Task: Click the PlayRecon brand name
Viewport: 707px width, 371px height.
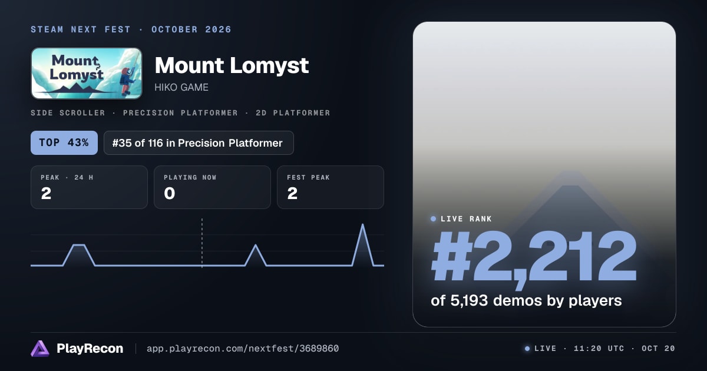Action: click(90, 349)
